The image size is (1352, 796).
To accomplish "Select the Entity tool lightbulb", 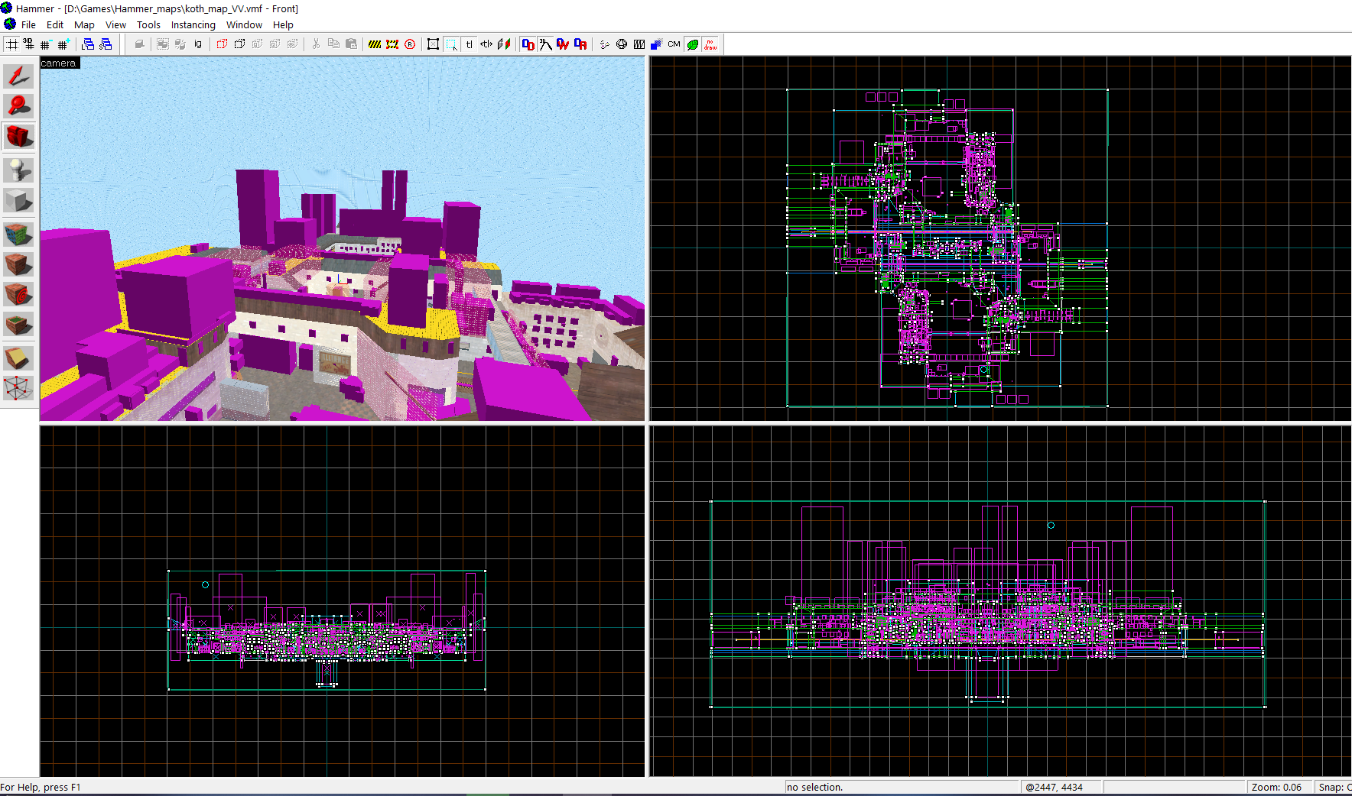I will [18, 169].
